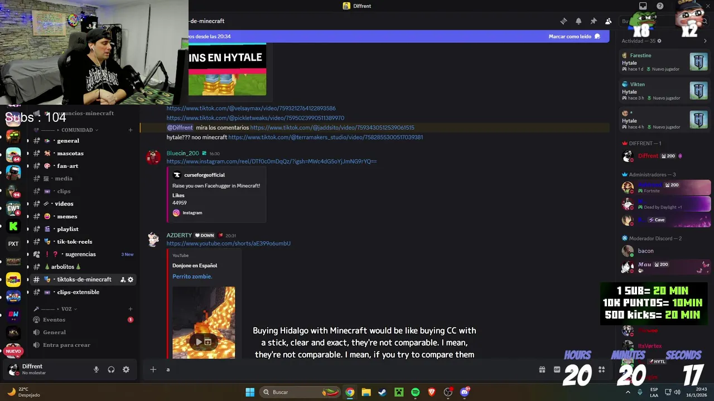Open Diffrent user profile panel
Screen dimensions: 714x401
(x=47, y=369)
